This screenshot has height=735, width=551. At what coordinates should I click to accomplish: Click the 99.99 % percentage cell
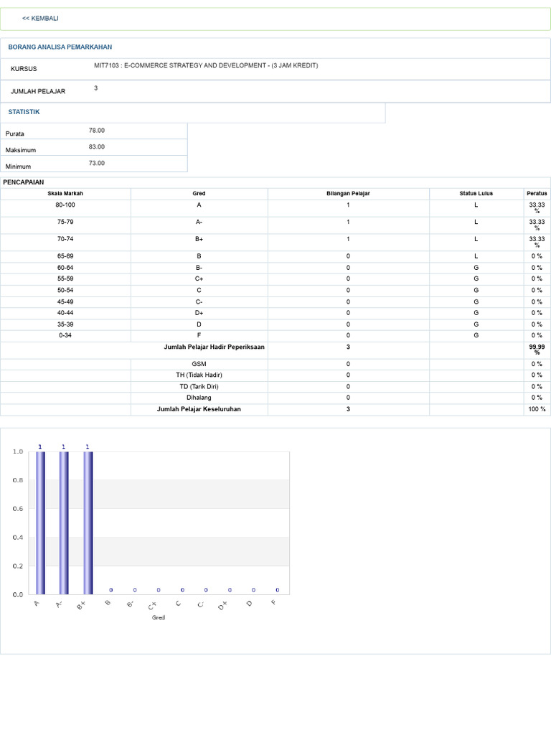[x=537, y=350]
